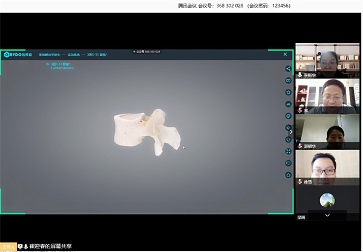Click the star favorite icon in the sidebar

click(x=289, y=92)
